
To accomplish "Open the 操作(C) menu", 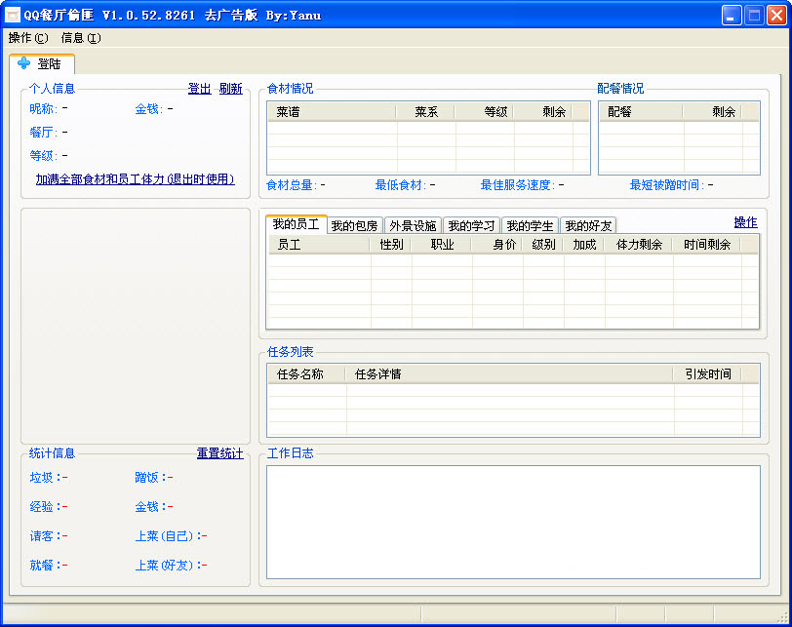I will point(27,38).
